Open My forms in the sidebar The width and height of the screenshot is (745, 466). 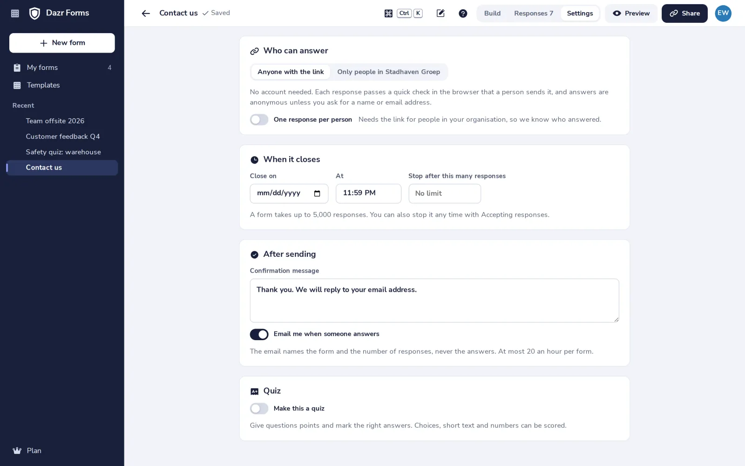point(62,68)
